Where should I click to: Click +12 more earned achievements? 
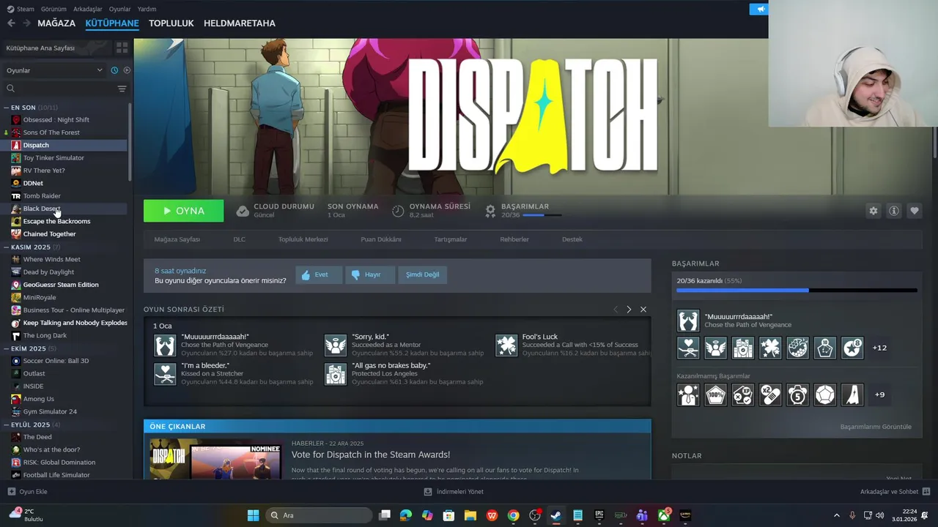(879, 348)
